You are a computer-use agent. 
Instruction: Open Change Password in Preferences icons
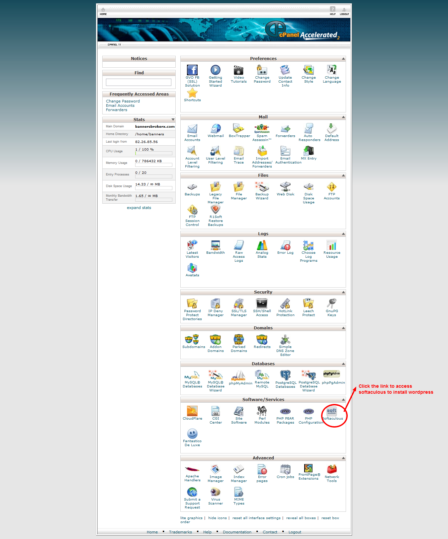coord(262,70)
